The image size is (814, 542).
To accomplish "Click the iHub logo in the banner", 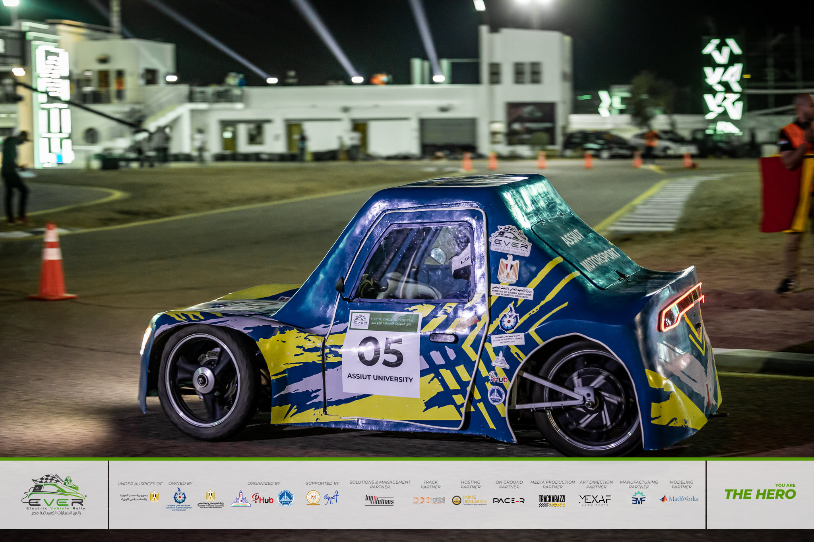I will point(263,499).
